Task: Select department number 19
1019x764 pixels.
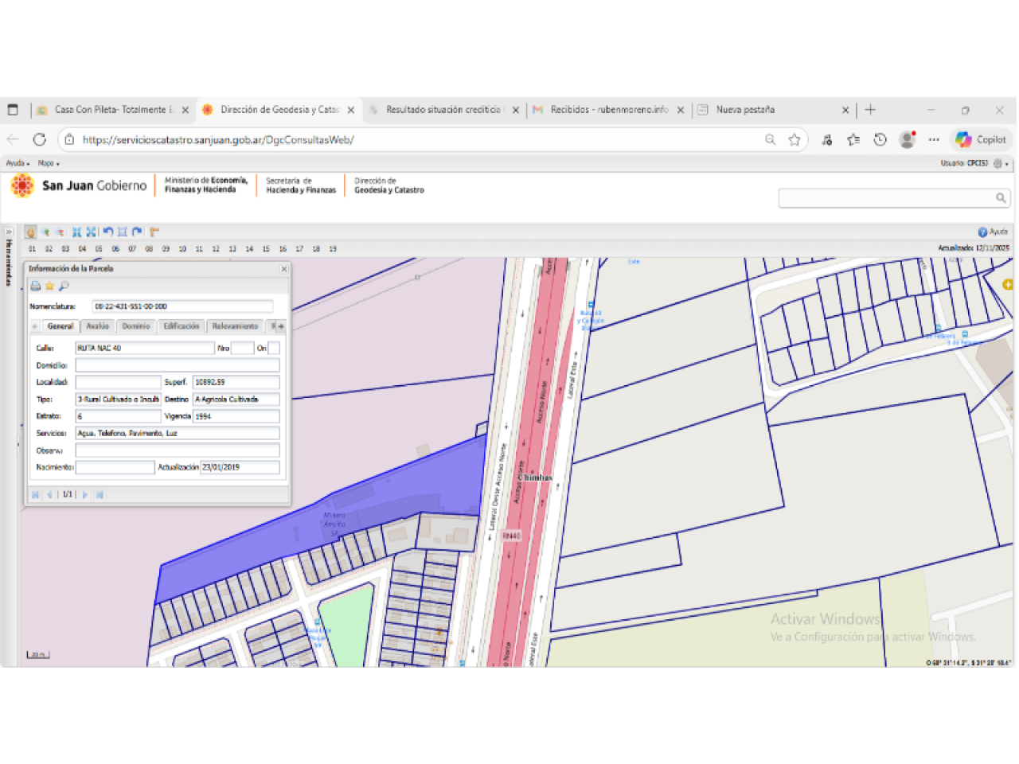Action: pos(333,249)
